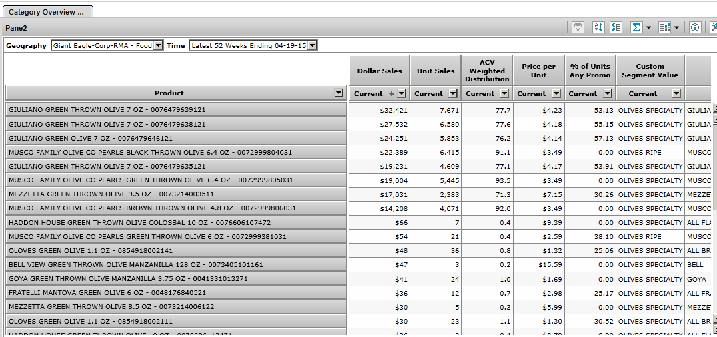Switch to the Category Overview tab
Screen dimensions: 717x337
click(x=47, y=12)
